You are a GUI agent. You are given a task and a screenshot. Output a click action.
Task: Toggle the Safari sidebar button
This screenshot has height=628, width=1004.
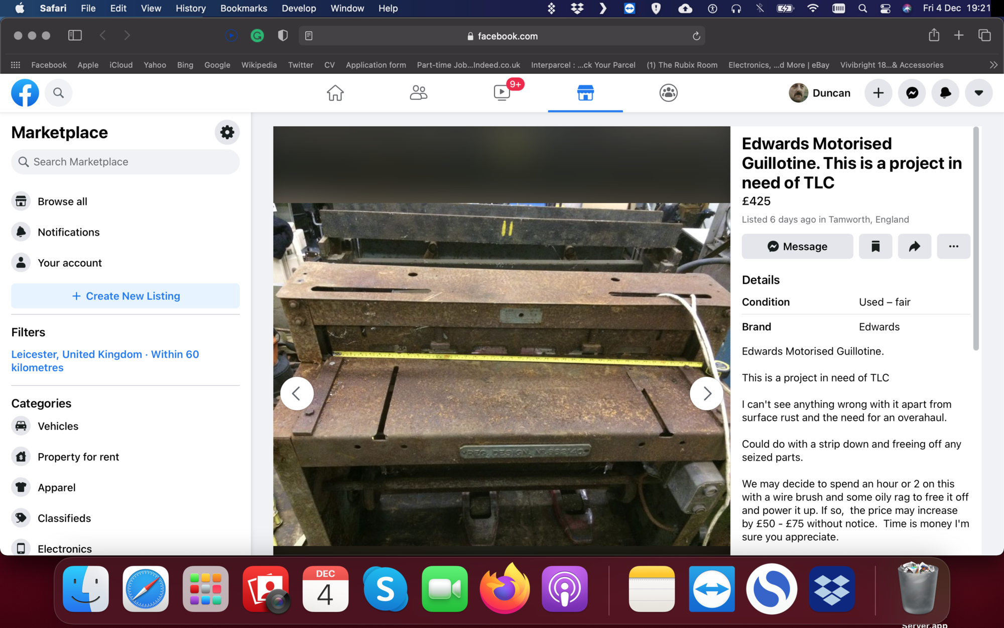75,35
